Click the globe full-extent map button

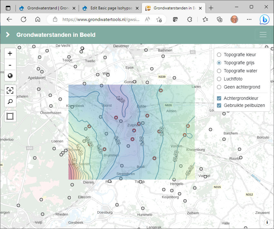click(x=10, y=76)
